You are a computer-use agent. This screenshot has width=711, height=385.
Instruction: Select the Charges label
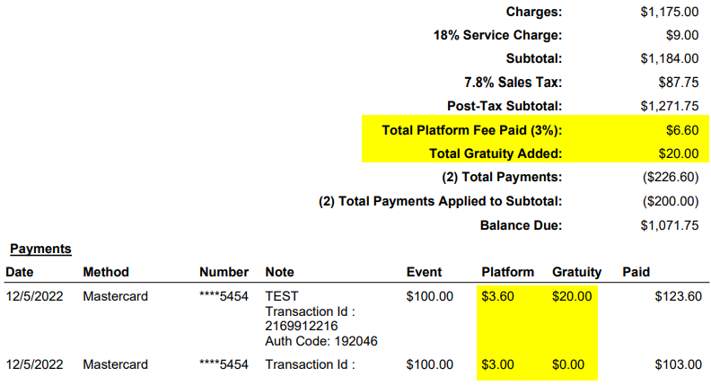(534, 12)
